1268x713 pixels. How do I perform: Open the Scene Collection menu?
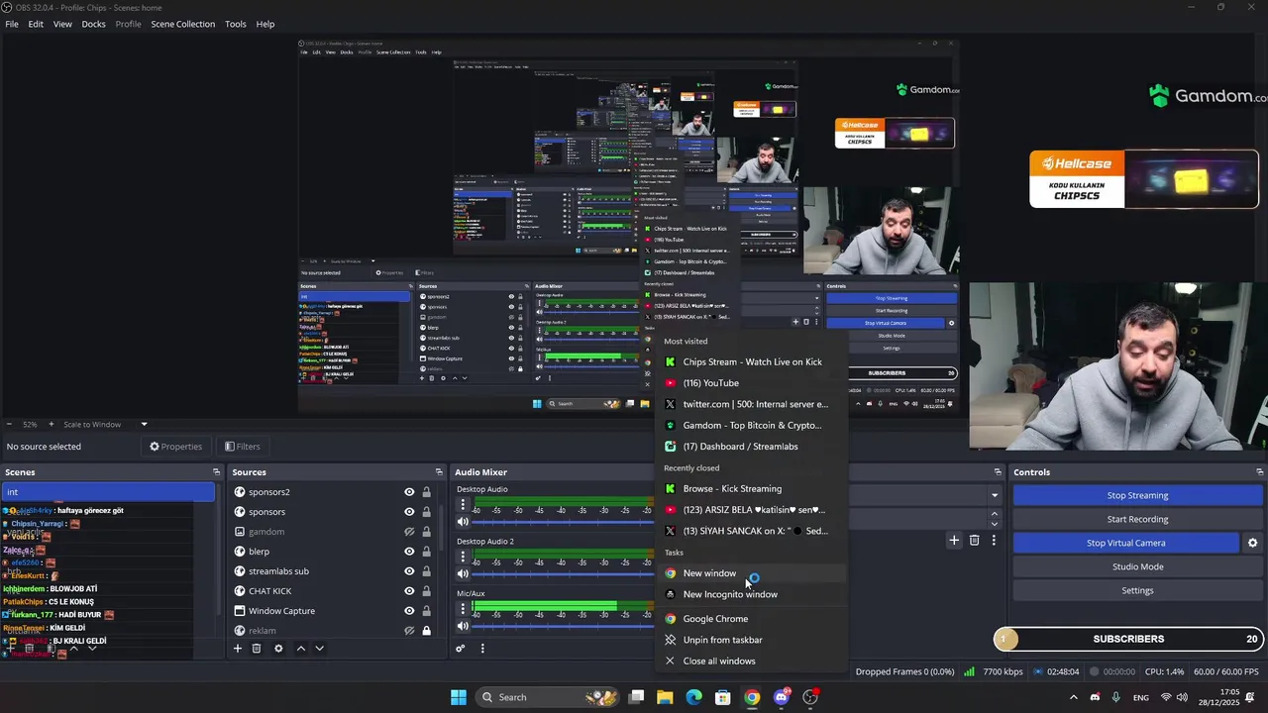pyautogui.click(x=183, y=24)
